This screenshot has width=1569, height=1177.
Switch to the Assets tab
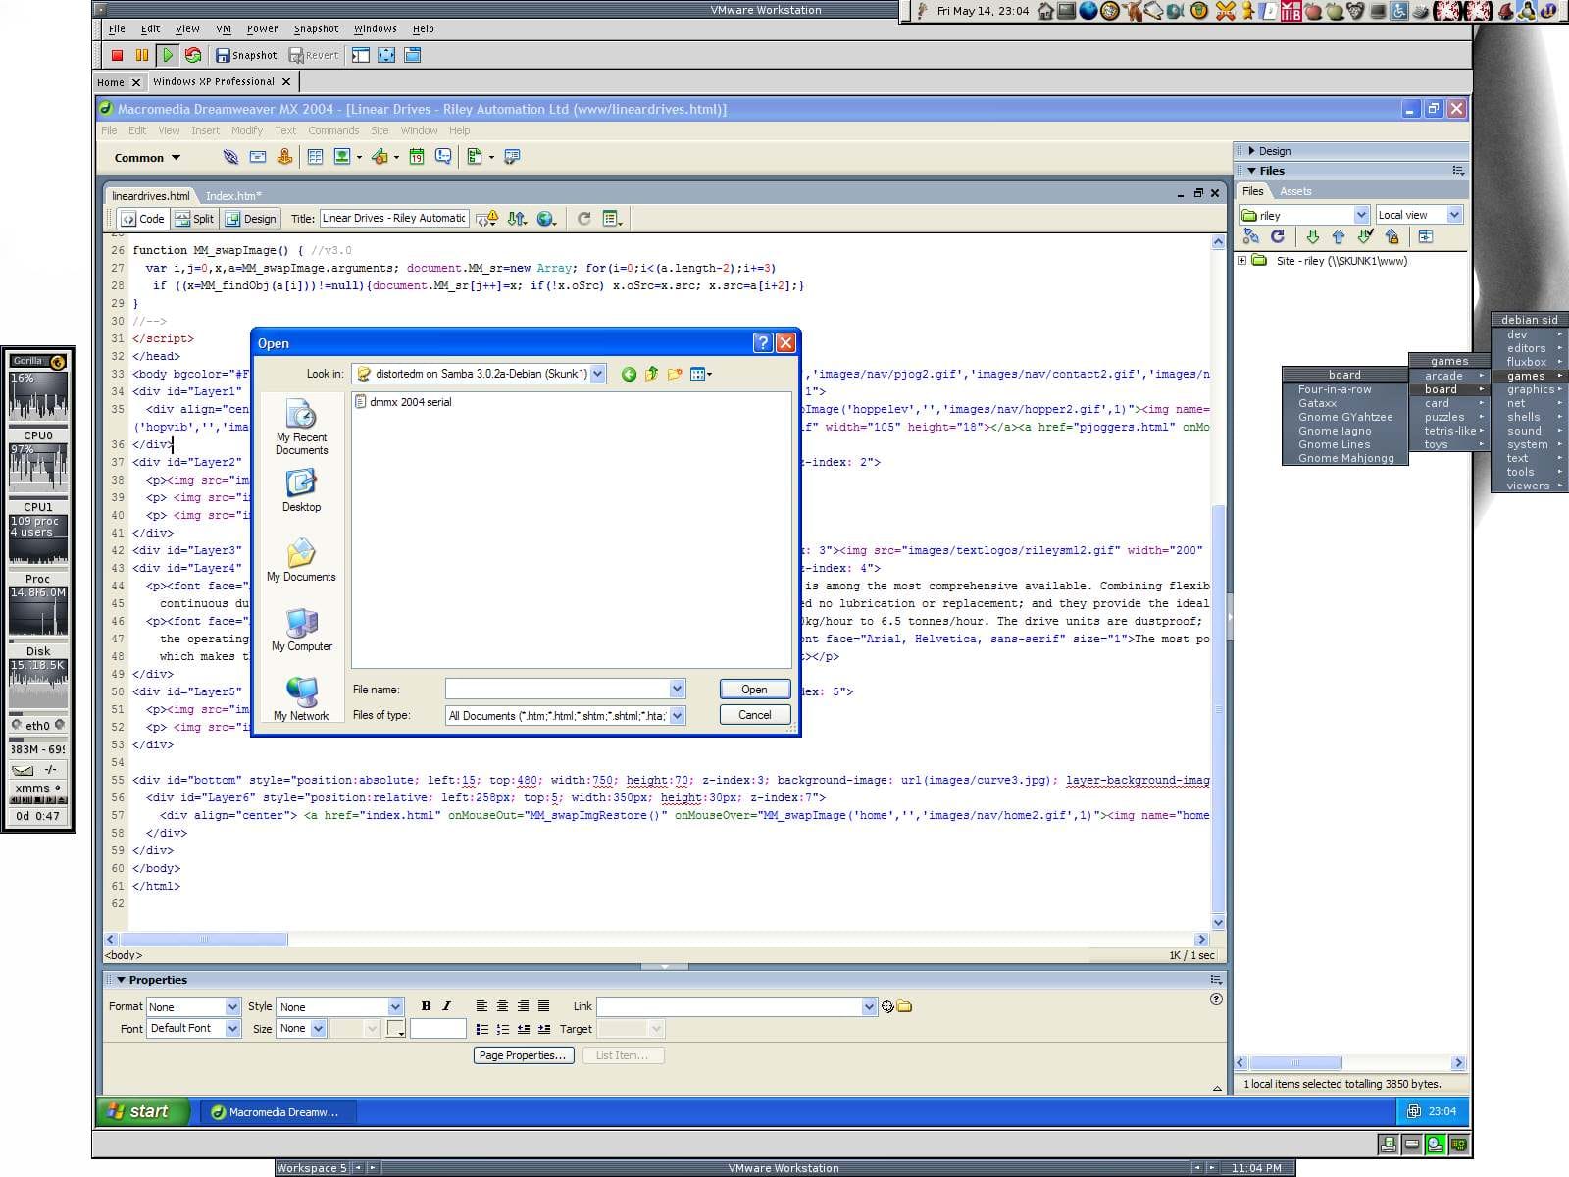click(x=1295, y=191)
